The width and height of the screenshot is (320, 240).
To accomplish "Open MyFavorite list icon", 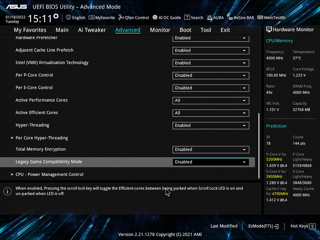I will [91, 18].
